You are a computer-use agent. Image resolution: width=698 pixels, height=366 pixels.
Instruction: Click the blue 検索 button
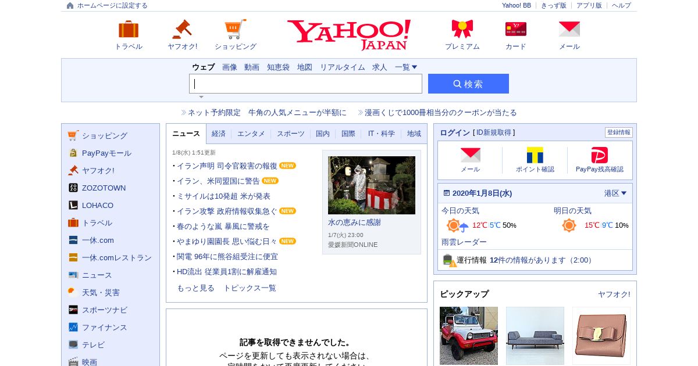pyautogui.click(x=468, y=84)
